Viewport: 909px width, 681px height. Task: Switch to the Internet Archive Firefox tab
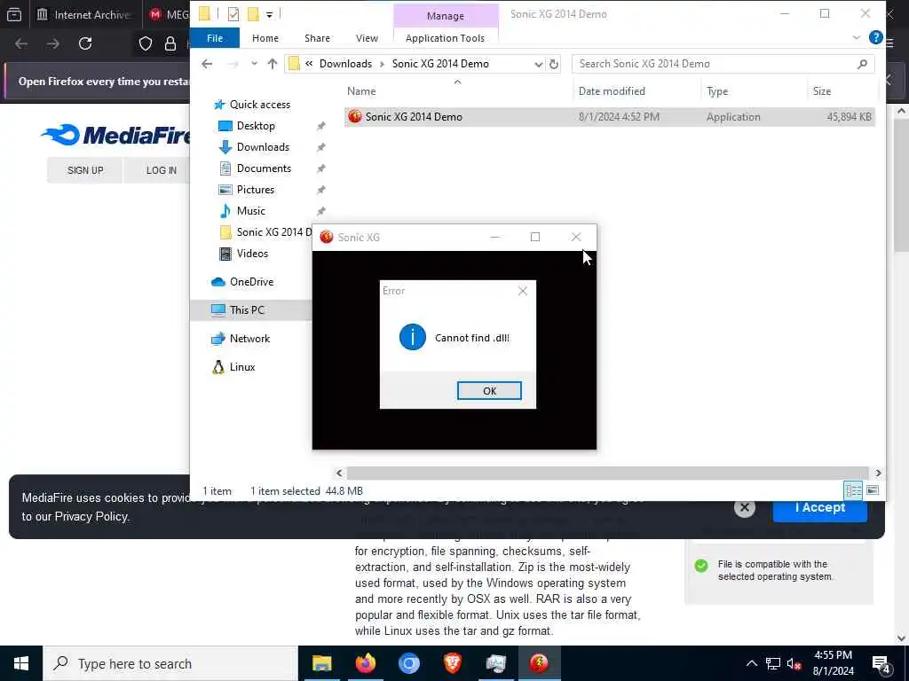84,14
